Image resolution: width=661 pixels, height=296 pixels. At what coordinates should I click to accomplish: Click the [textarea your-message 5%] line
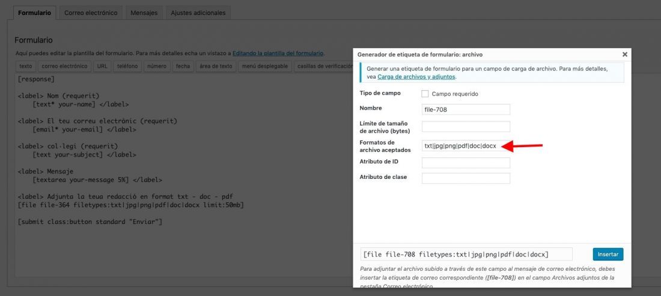(97, 180)
